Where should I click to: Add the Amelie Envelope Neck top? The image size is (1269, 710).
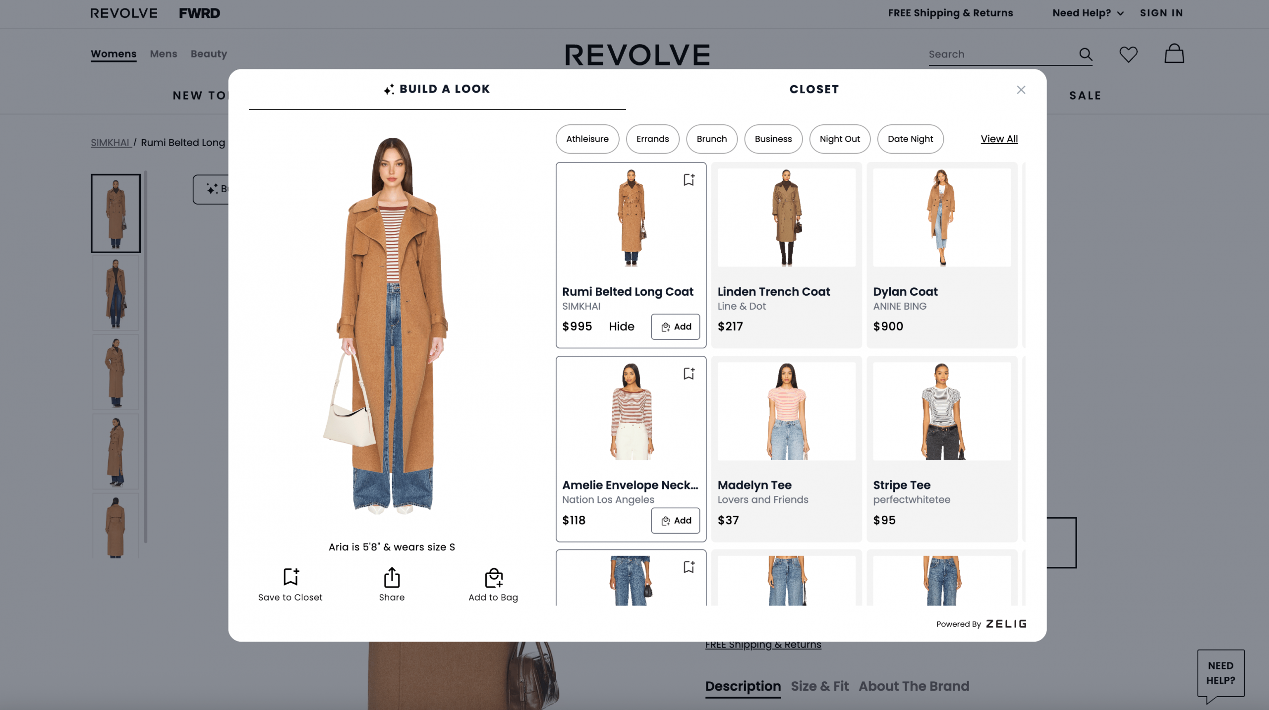coord(675,520)
